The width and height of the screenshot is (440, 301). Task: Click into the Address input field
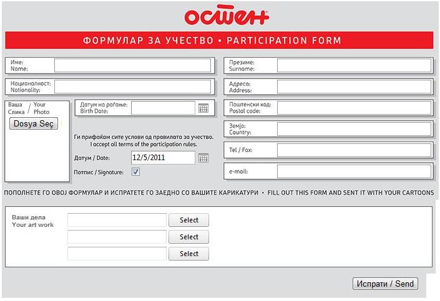[x=354, y=87]
